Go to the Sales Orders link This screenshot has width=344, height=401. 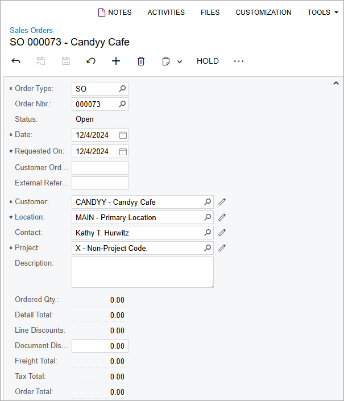click(31, 30)
